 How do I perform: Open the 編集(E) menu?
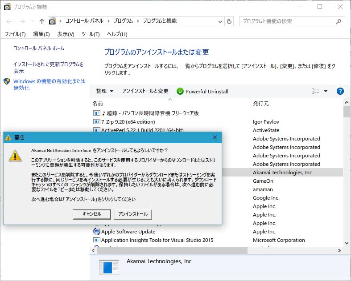(x=41, y=34)
